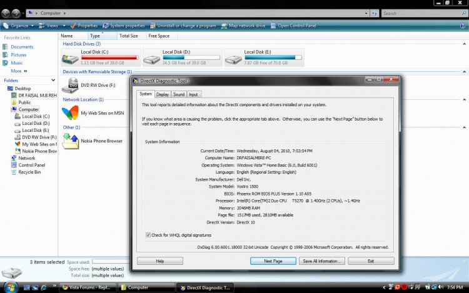This screenshot has height=293, width=469.
Task: Click the volume icon in system tray
Action: [441, 287]
